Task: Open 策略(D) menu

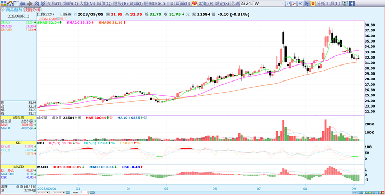Action: (x=70, y=3)
